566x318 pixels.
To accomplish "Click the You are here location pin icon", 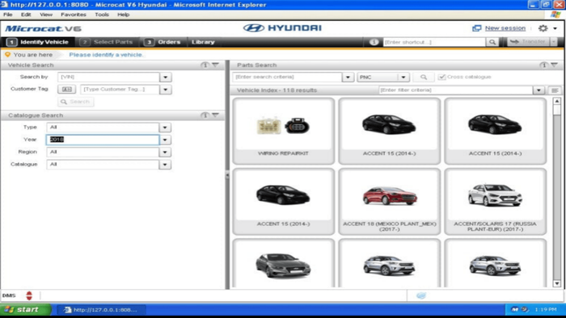I will point(7,55).
